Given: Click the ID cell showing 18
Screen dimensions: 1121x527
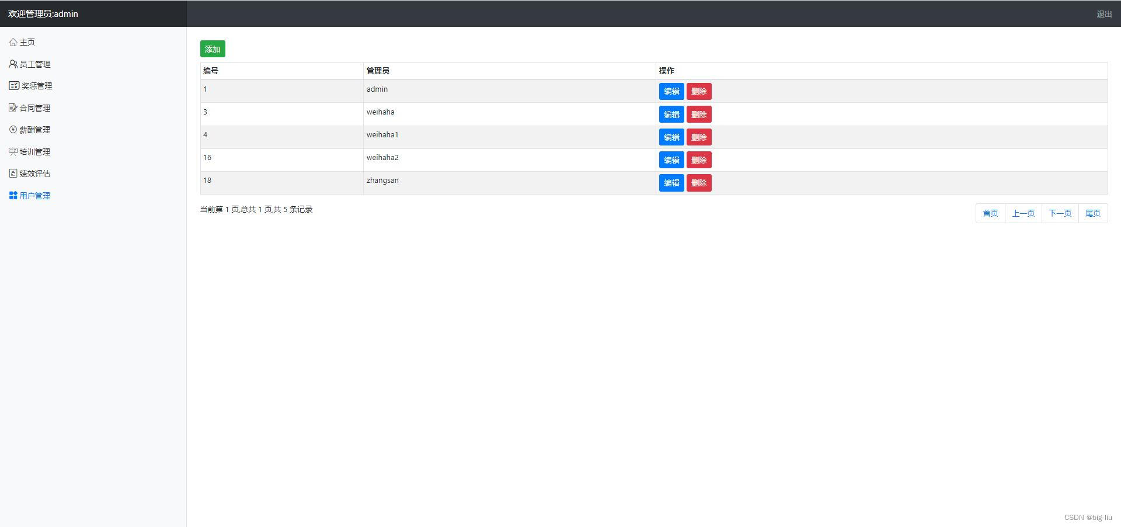Looking at the screenshot, I should click(282, 183).
